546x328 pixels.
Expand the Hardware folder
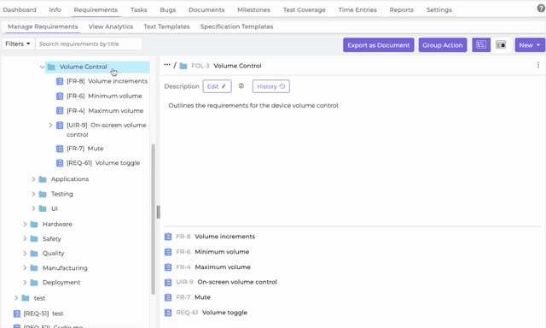25,224
